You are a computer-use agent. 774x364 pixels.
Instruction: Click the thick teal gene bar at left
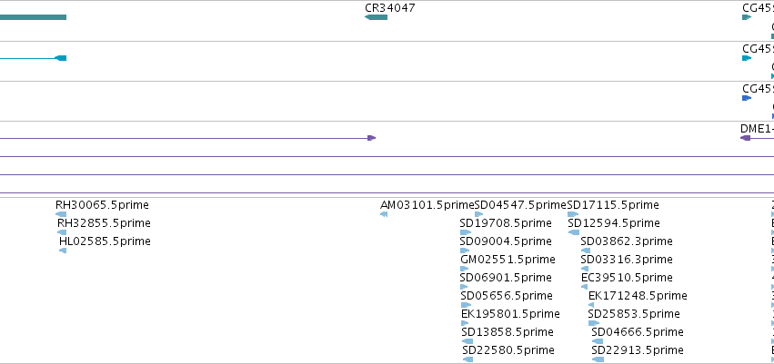click(x=33, y=17)
